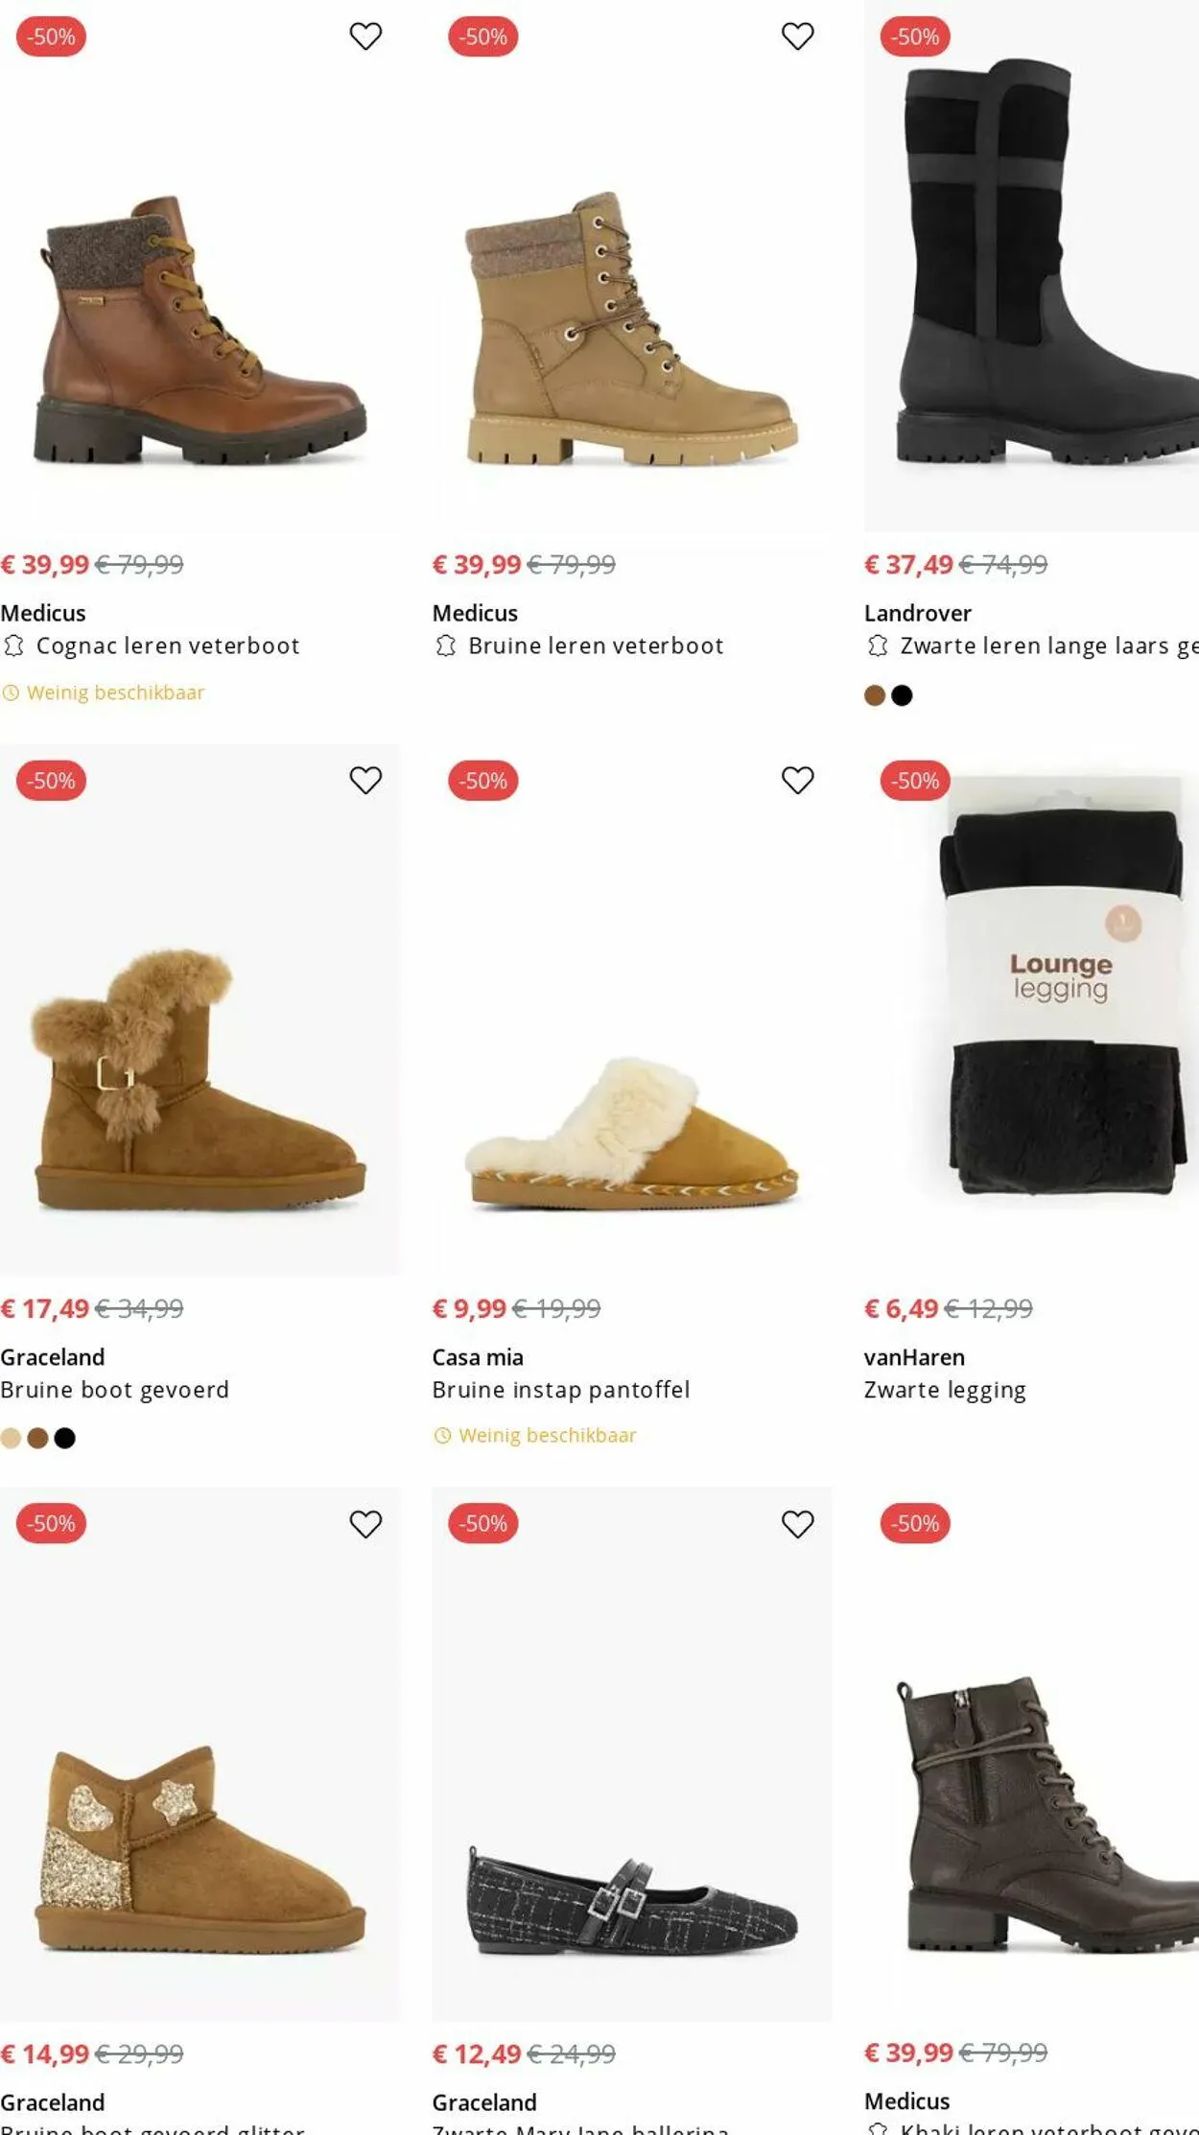Click leather icon beside Cognac leren veterboot
The height and width of the screenshot is (2135, 1199).
click(x=13, y=645)
